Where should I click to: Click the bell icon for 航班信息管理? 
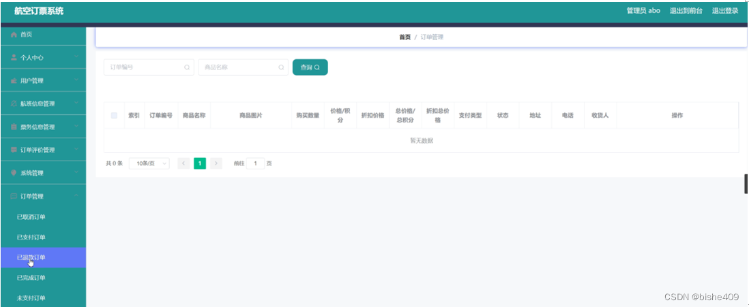14,104
